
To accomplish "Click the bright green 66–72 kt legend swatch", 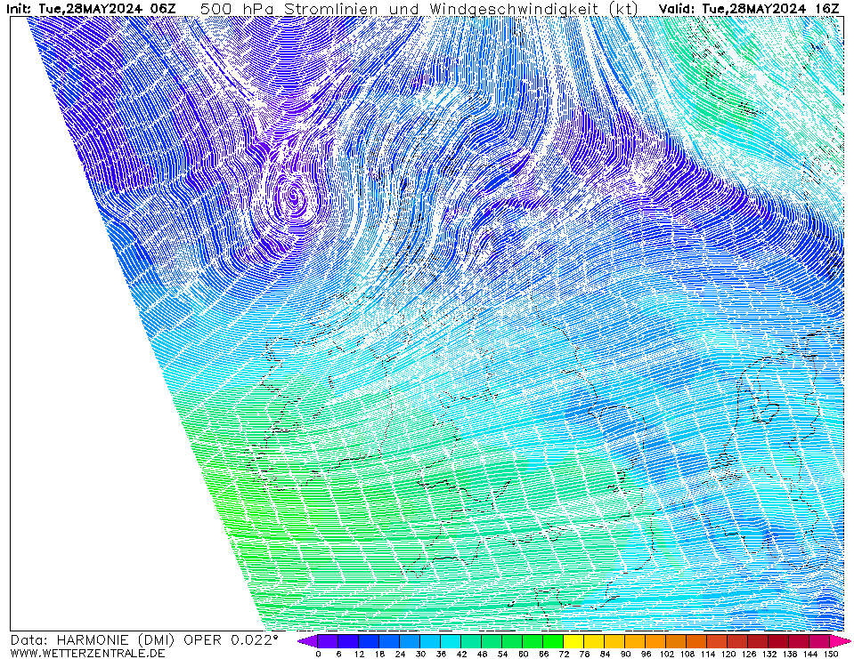I will [553, 641].
